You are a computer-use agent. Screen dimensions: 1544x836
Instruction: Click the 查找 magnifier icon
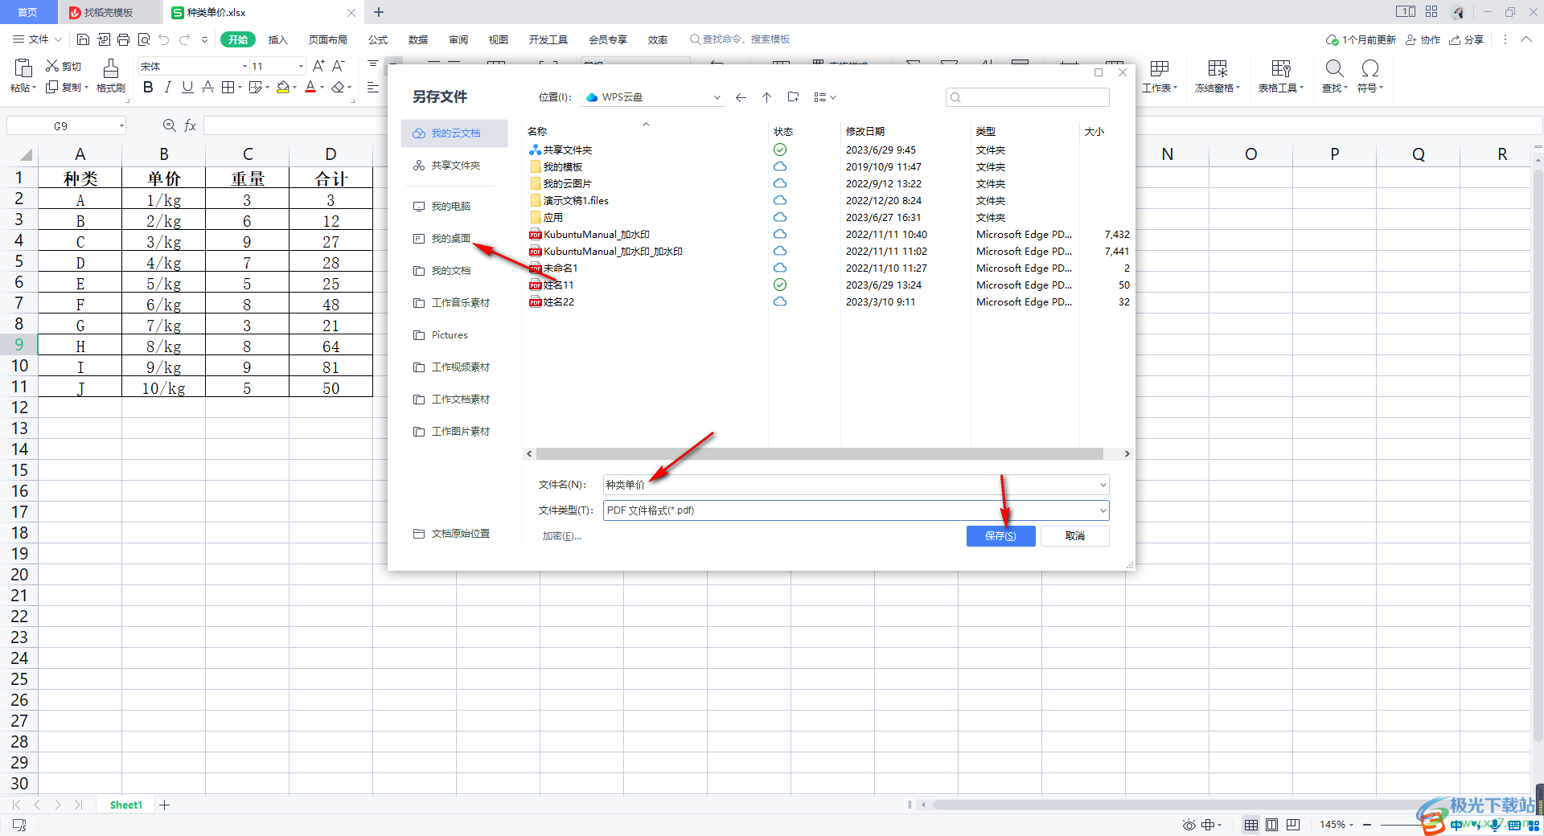pos(1334,68)
